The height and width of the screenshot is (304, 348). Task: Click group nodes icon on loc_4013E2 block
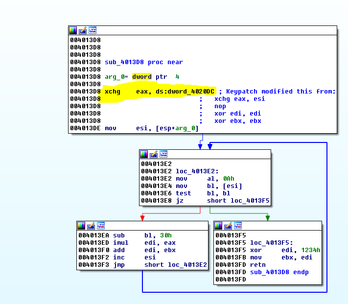click(163, 154)
